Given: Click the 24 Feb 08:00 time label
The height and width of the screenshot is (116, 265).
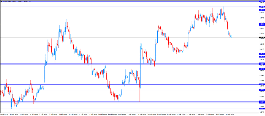Looking at the screenshot, I should [103, 114].
